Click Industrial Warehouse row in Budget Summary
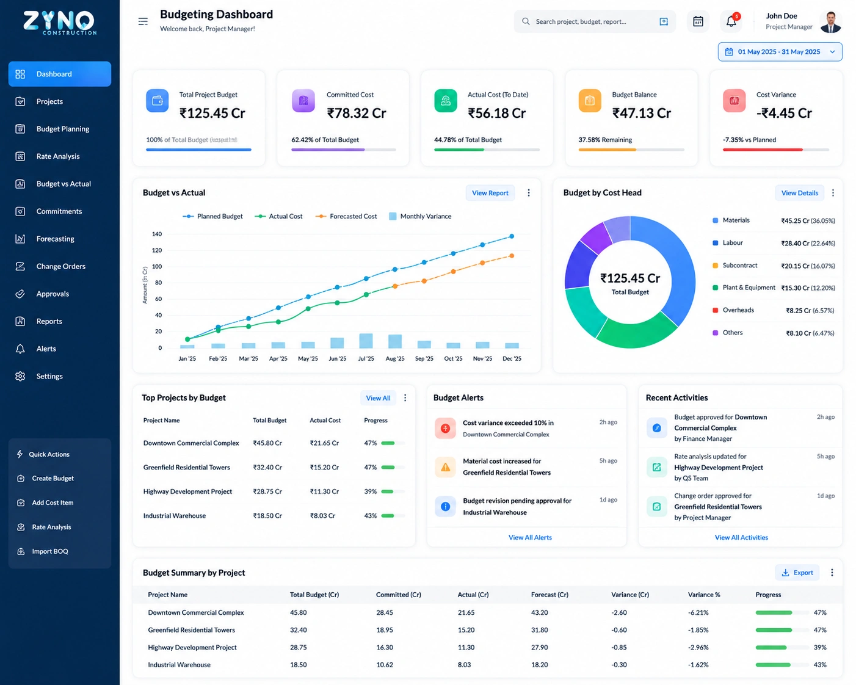 tap(487, 665)
